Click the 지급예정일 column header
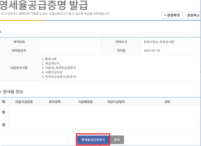Screen dimensions: 201x146 click(x=85, y=102)
